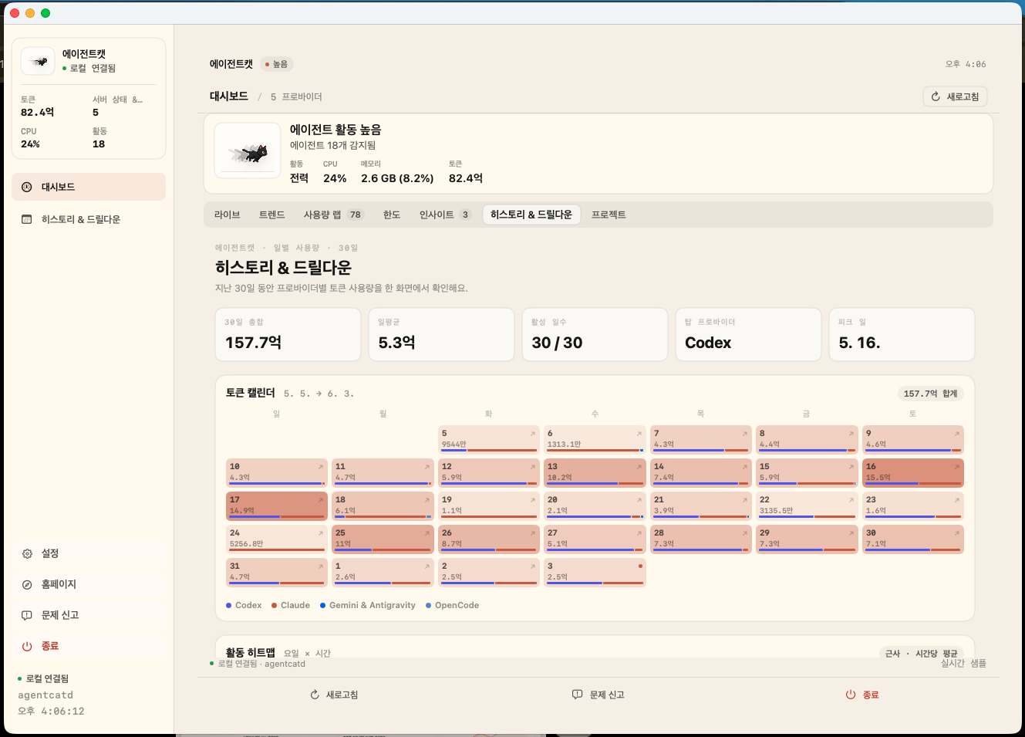The width and height of the screenshot is (1025, 737).
Task: Click the 오후 4:06 clock in the header
Action: click(x=966, y=64)
